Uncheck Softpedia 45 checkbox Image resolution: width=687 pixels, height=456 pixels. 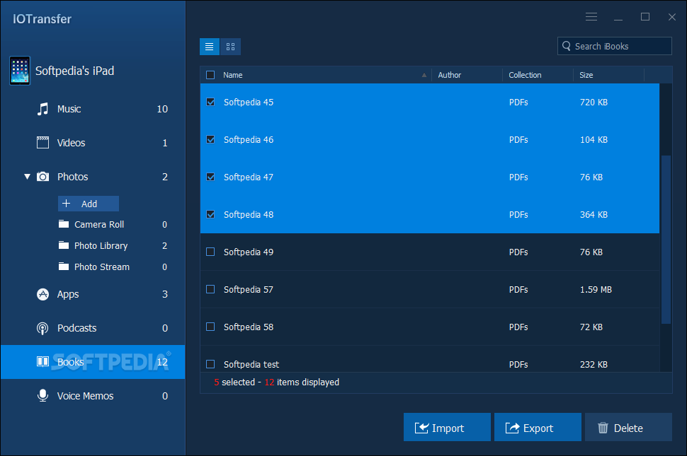pyautogui.click(x=210, y=102)
